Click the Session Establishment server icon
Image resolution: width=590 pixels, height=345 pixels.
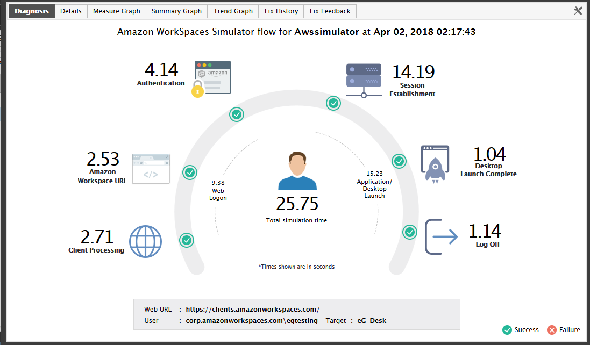[364, 81]
